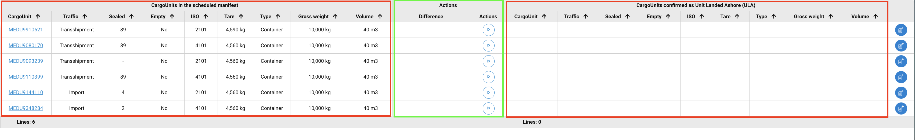The width and height of the screenshot is (915, 140).
Task: Sort manifest table by Volume arrow
Action: 380,17
